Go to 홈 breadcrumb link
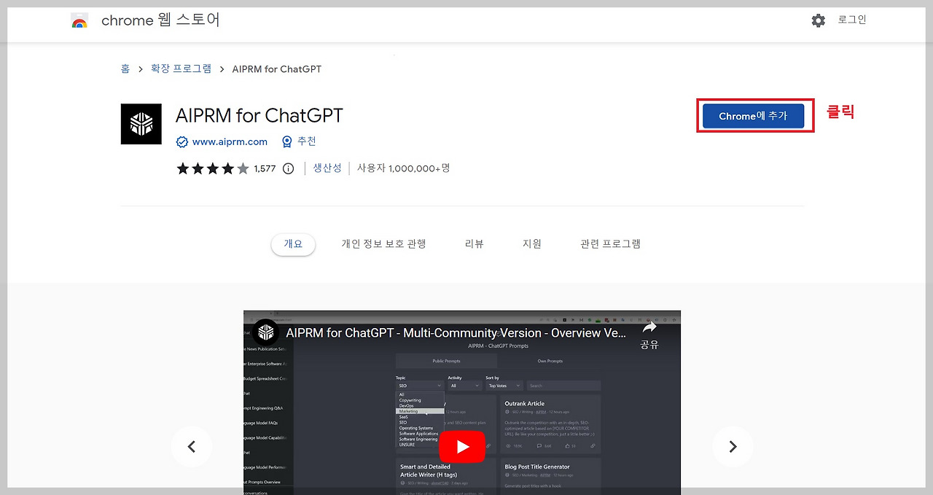 pyautogui.click(x=125, y=69)
